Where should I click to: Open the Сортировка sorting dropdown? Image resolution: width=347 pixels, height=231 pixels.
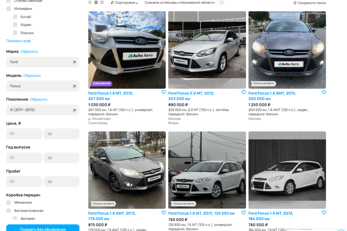click(x=125, y=3)
